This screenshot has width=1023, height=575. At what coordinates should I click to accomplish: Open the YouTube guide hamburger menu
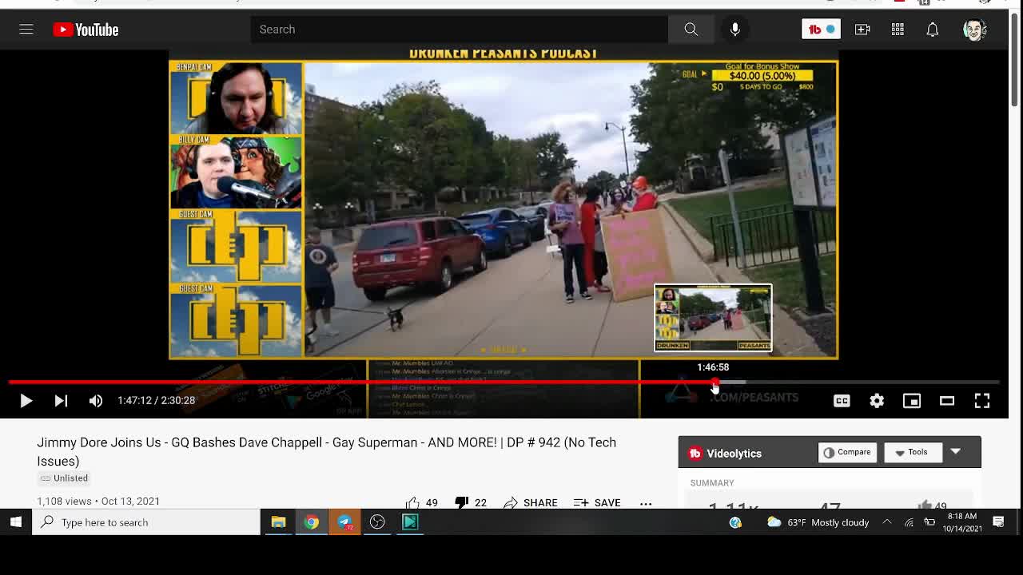click(x=26, y=30)
